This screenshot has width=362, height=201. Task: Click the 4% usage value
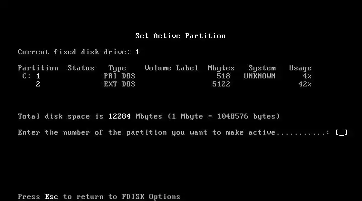307,76
